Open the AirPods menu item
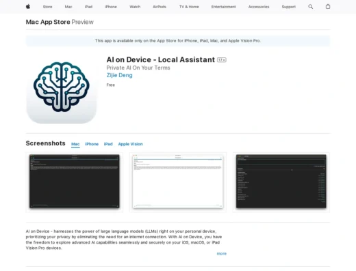Viewport: 356px width, 271px height. (x=160, y=7)
